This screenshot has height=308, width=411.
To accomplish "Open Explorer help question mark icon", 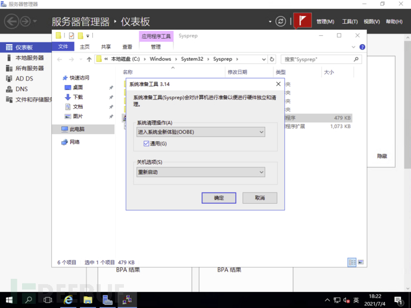I will pos(362,47).
